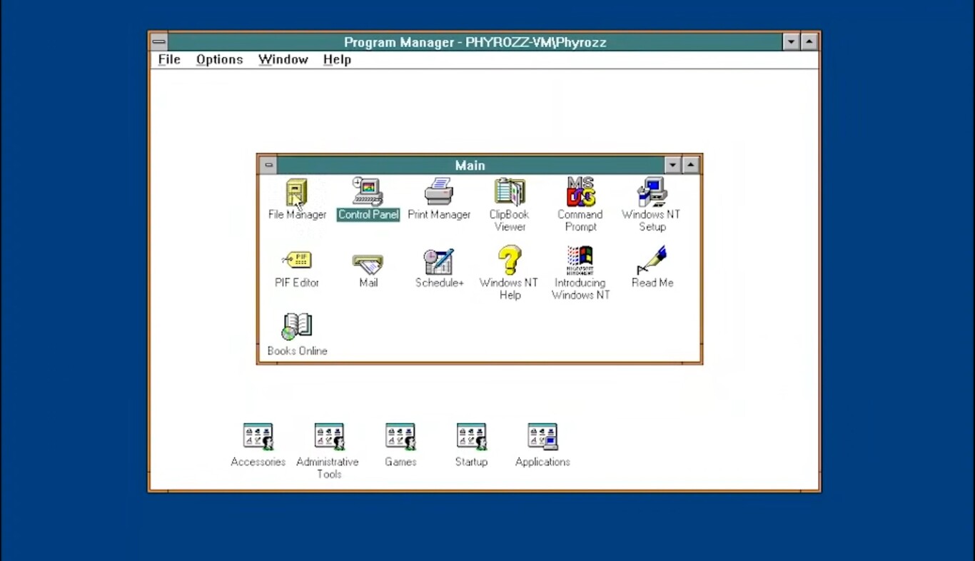This screenshot has height=561, width=975.
Task: Open the Window menu
Action: (283, 59)
